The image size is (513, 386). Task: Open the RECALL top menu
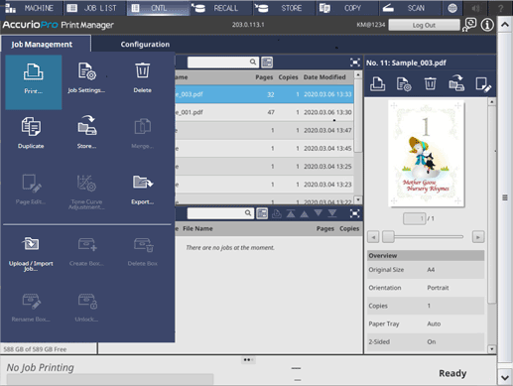point(220,8)
